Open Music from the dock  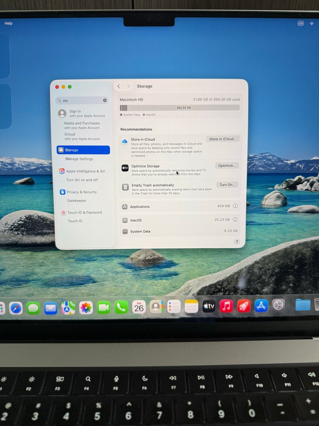[226, 306]
